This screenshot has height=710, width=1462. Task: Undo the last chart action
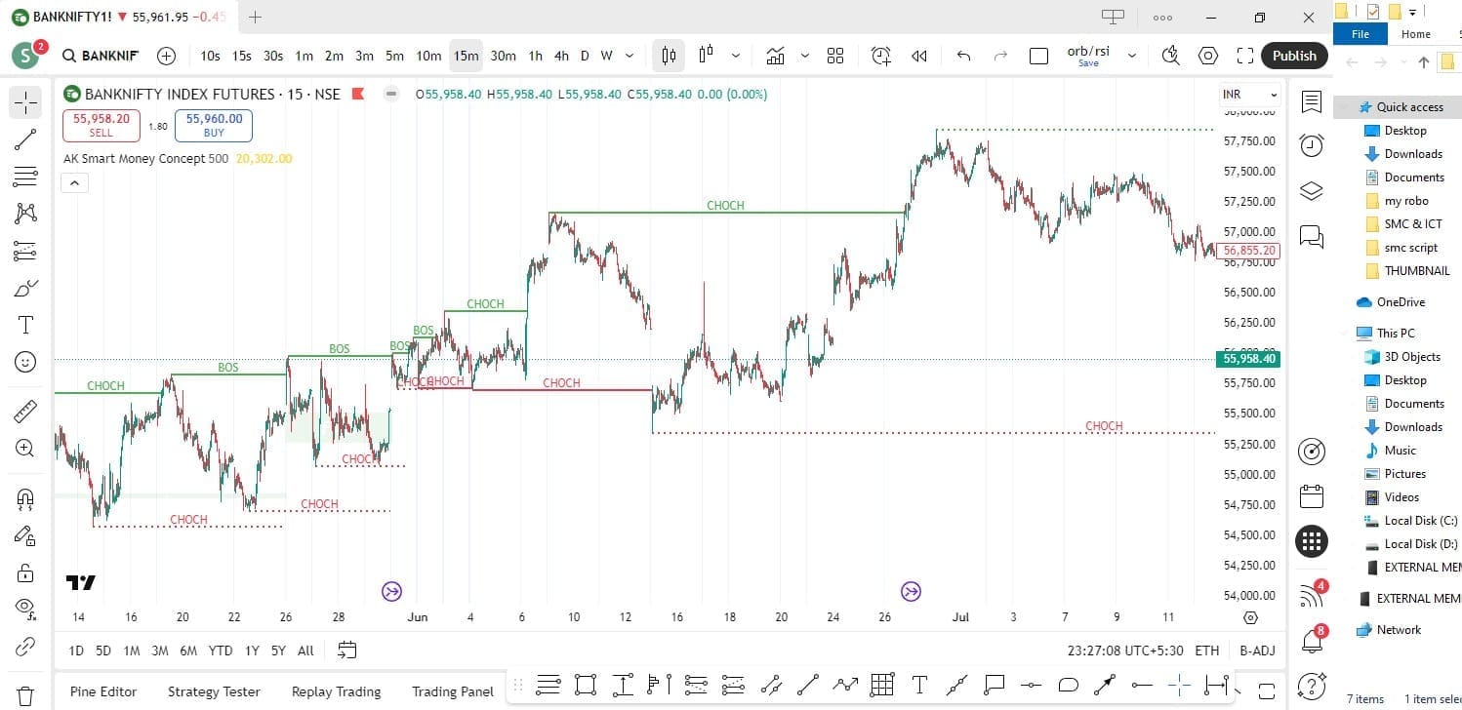coord(963,56)
